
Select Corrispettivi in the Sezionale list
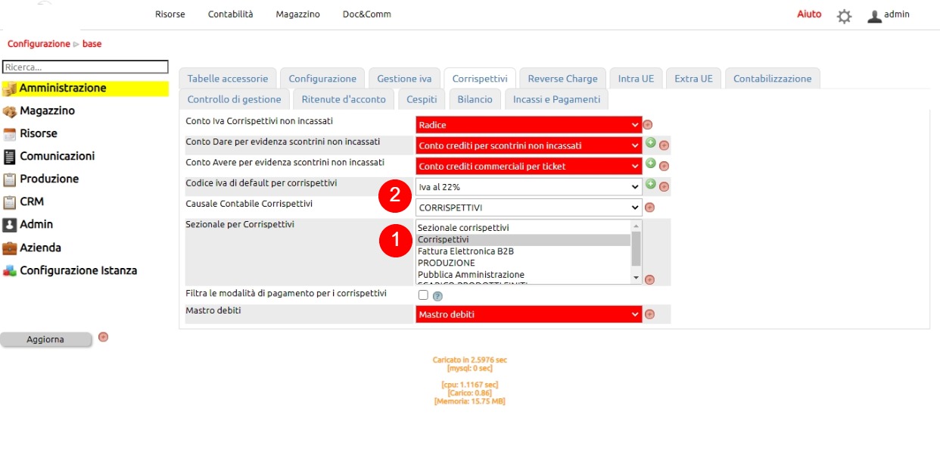click(524, 240)
